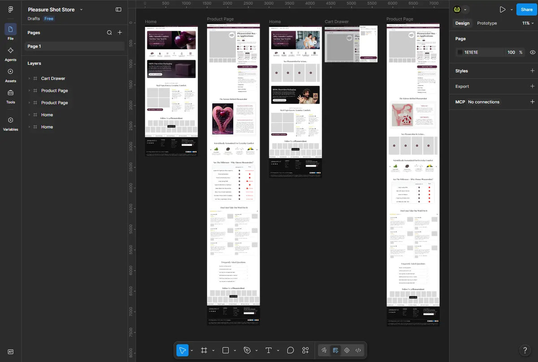Add a style with Styles plus icon

coord(532,71)
